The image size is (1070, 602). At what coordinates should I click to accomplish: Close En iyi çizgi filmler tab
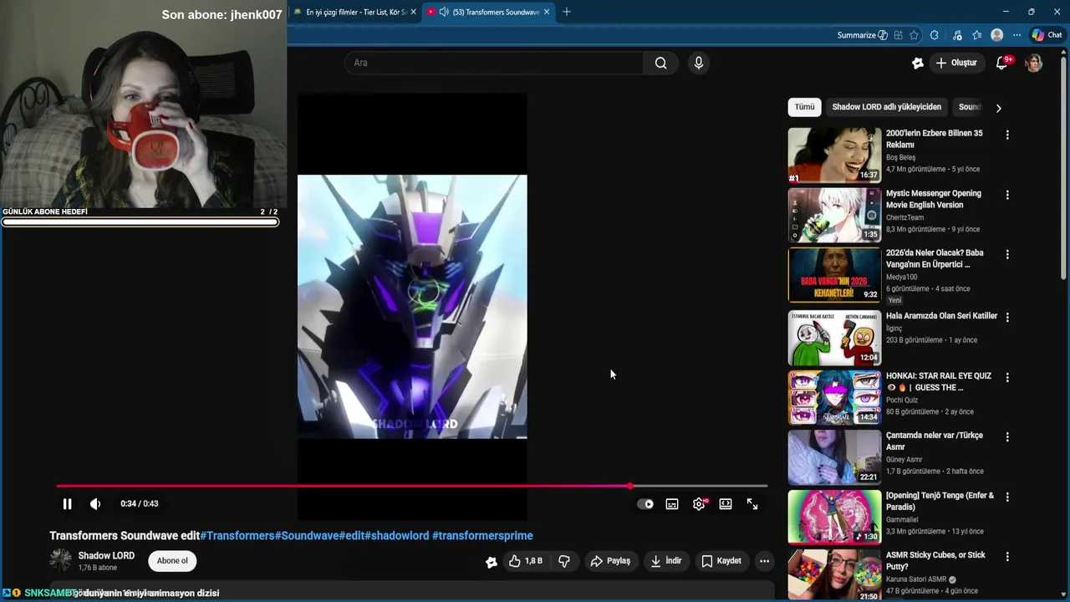414,12
